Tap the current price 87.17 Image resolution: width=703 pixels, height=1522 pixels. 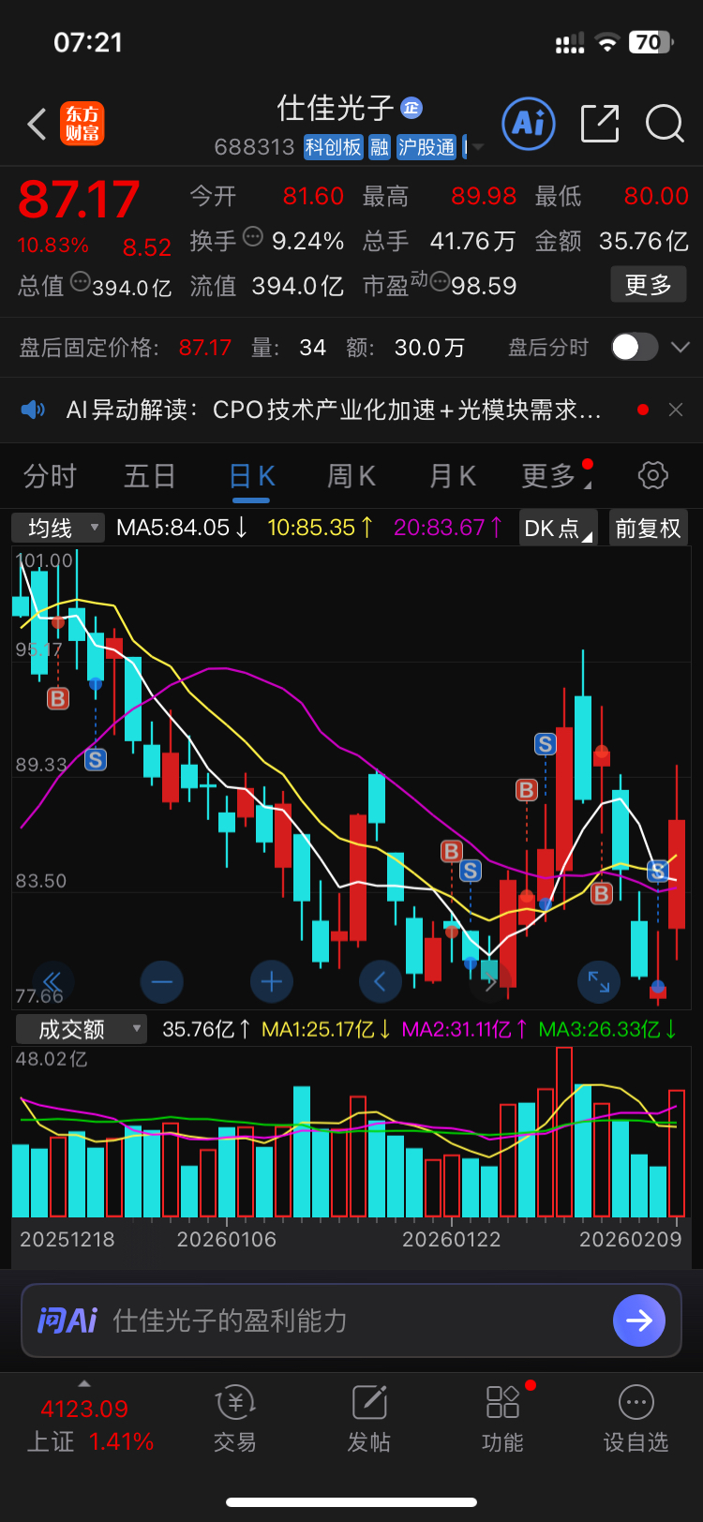click(x=79, y=199)
